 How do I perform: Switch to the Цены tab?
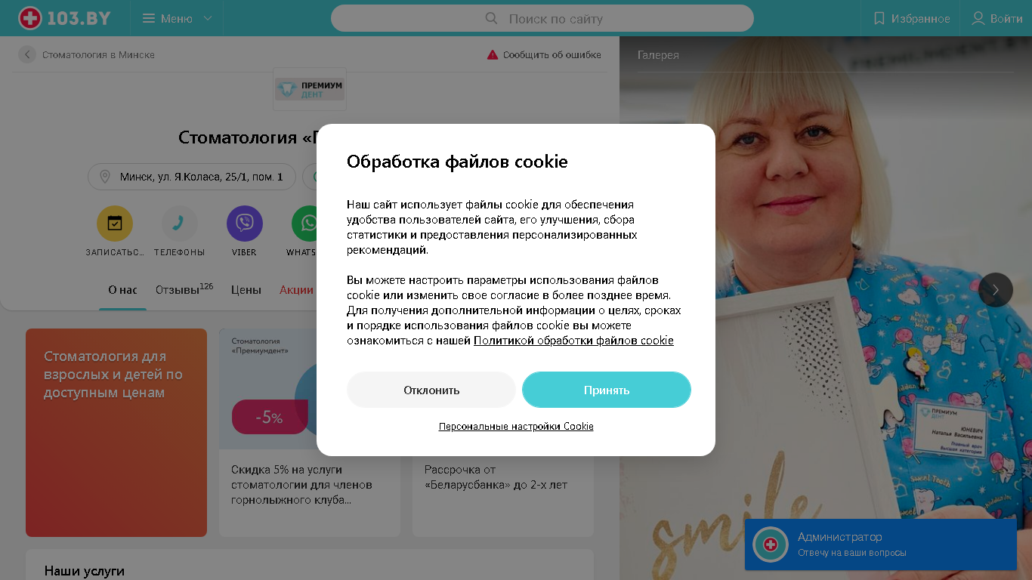(246, 290)
